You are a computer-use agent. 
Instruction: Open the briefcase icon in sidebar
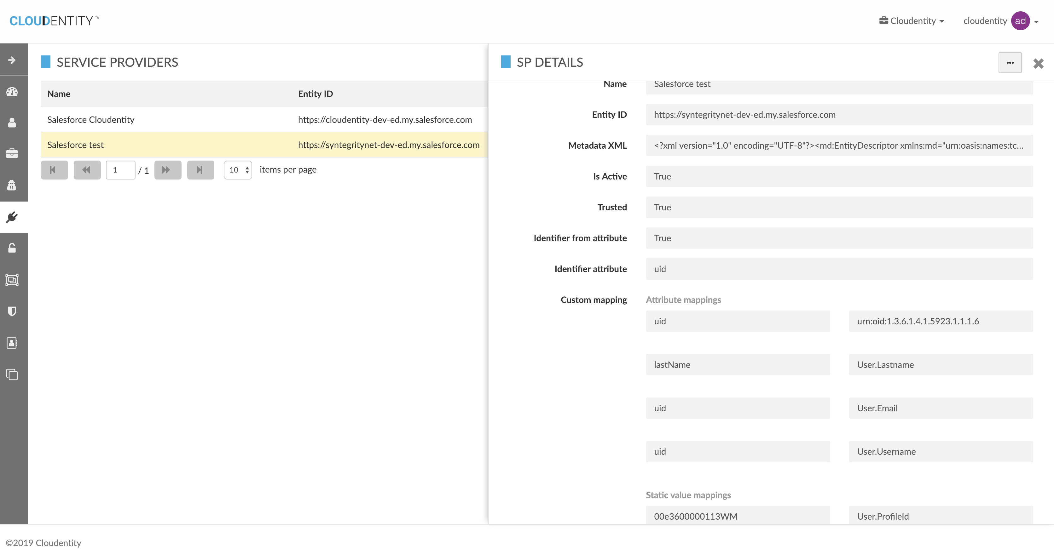(x=12, y=154)
